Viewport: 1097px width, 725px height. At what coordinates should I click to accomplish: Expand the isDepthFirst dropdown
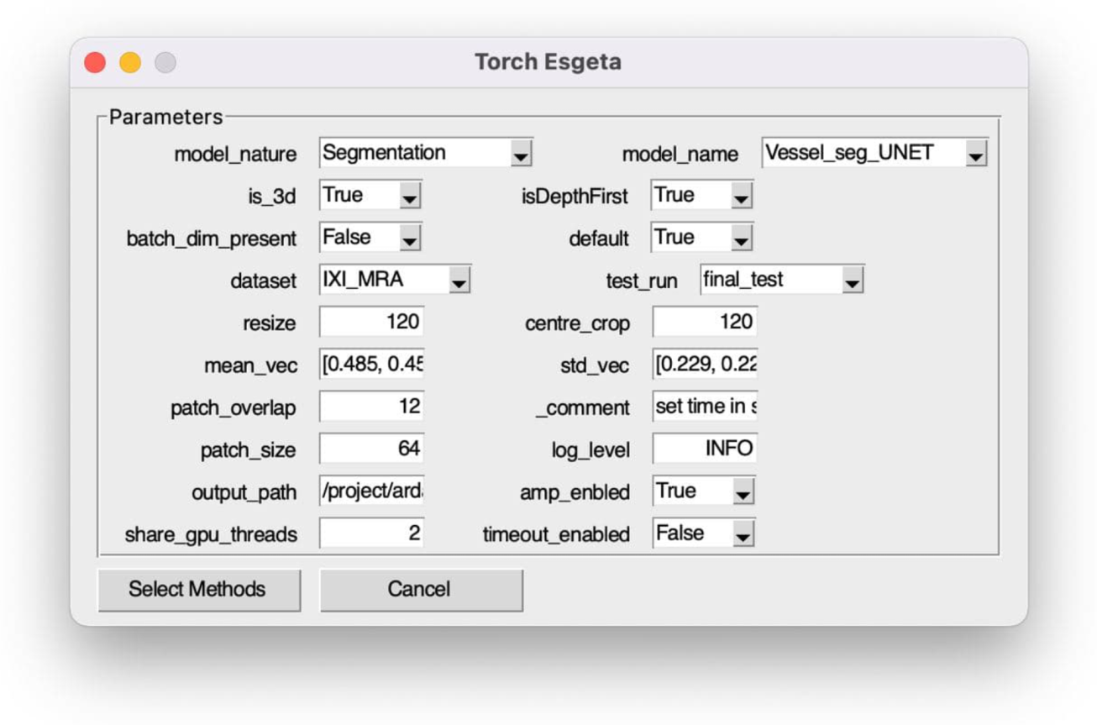(702, 196)
